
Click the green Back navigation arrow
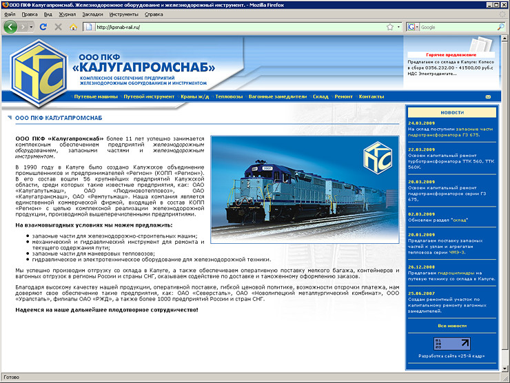pos(10,27)
